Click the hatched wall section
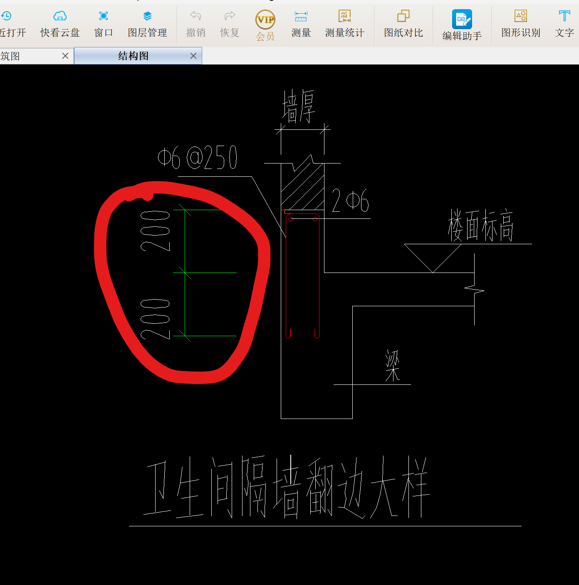The height and width of the screenshot is (585, 579). [x=302, y=186]
